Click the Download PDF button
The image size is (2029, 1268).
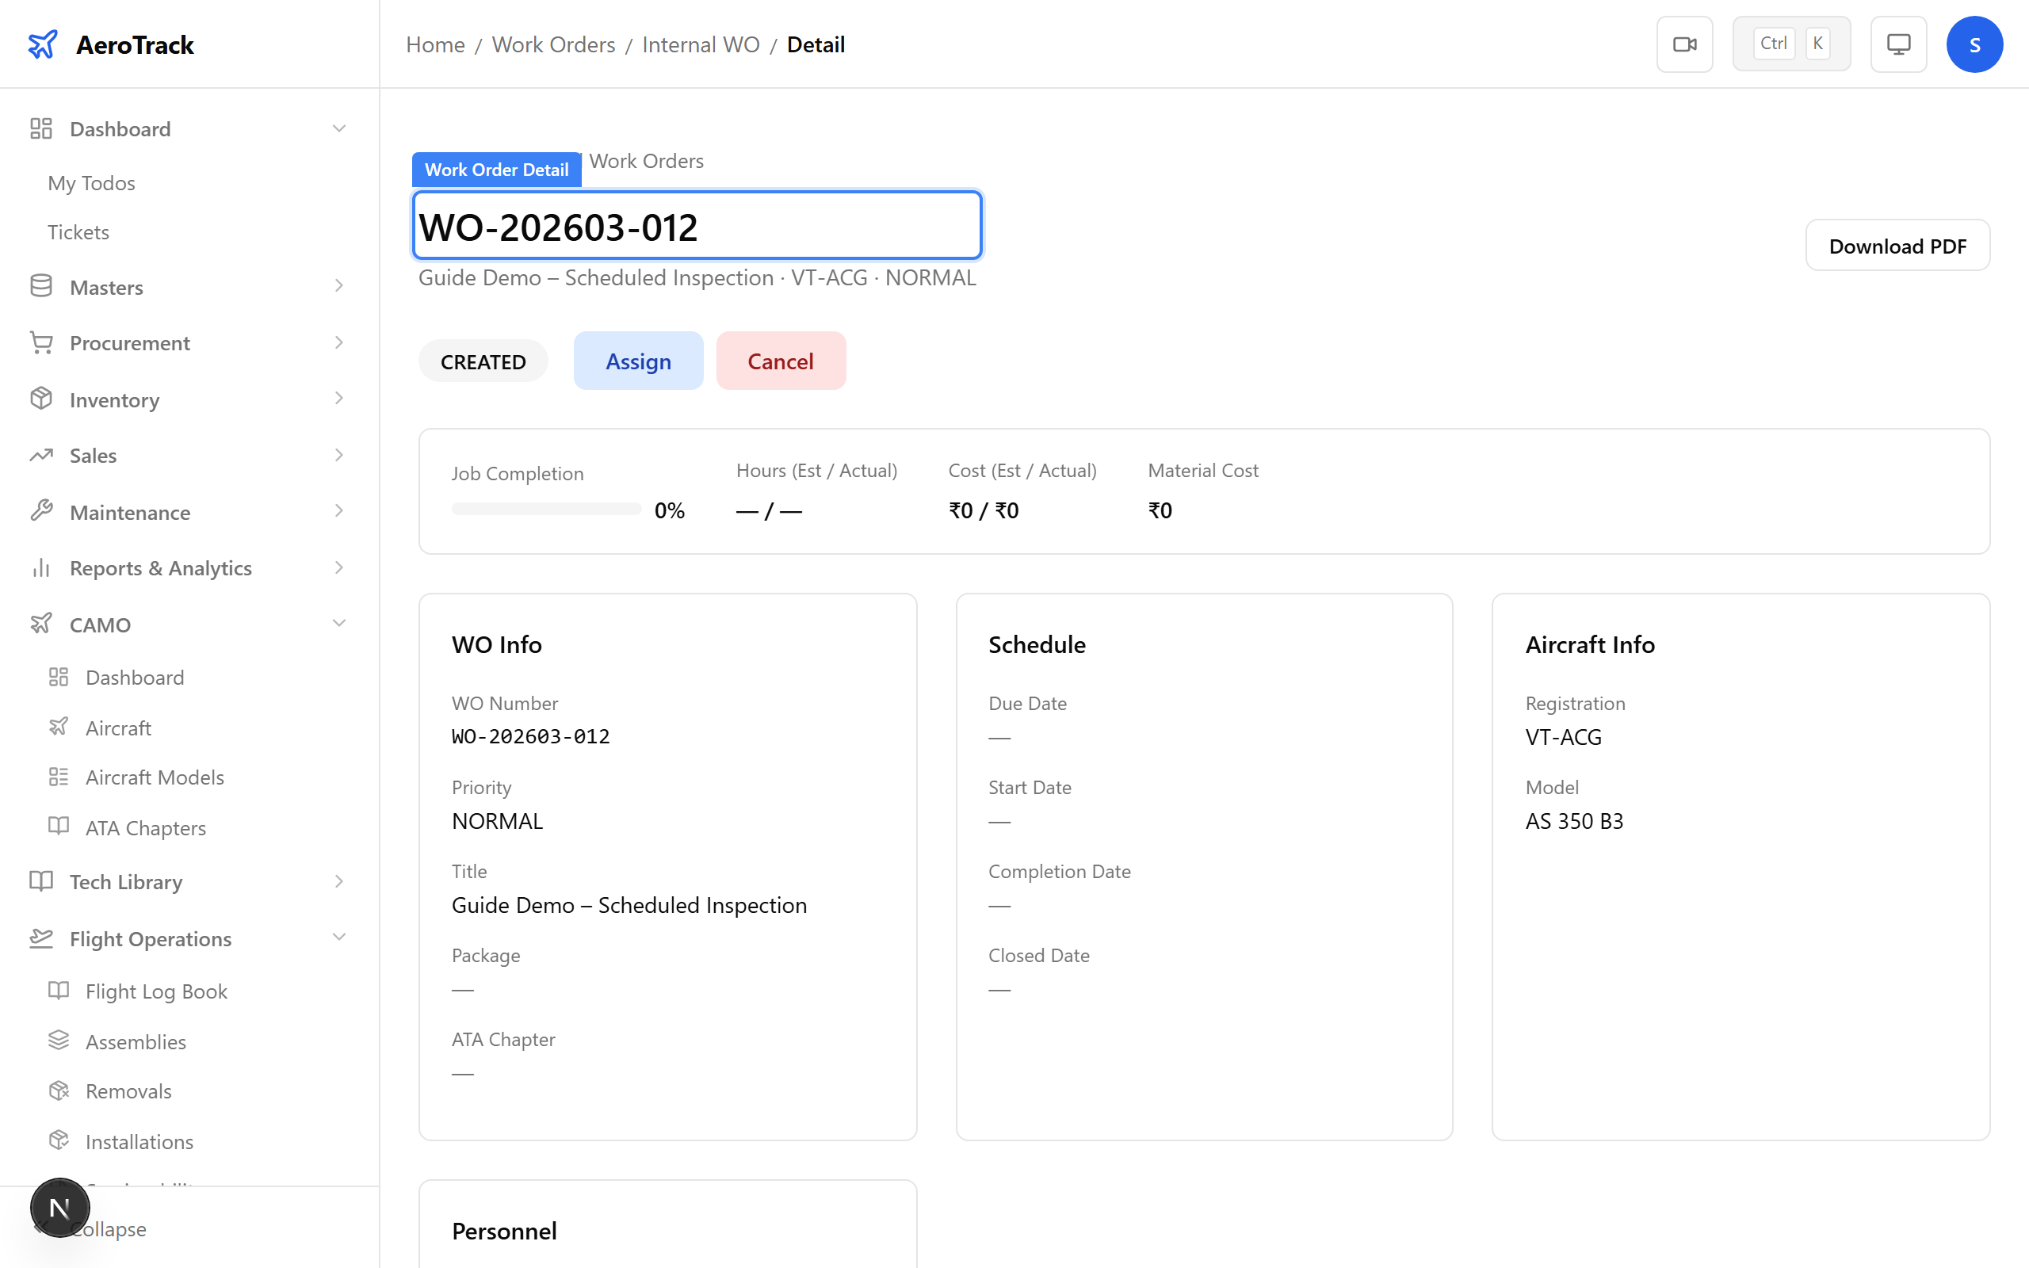(1897, 245)
